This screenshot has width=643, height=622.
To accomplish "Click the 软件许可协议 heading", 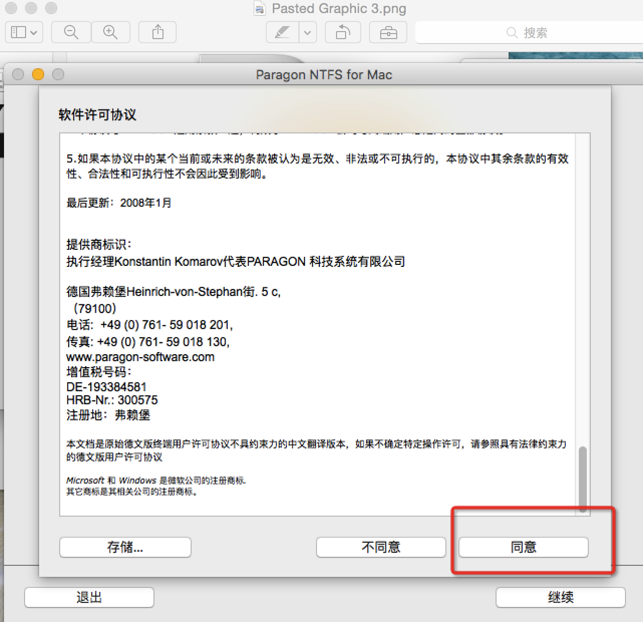I will (97, 115).
